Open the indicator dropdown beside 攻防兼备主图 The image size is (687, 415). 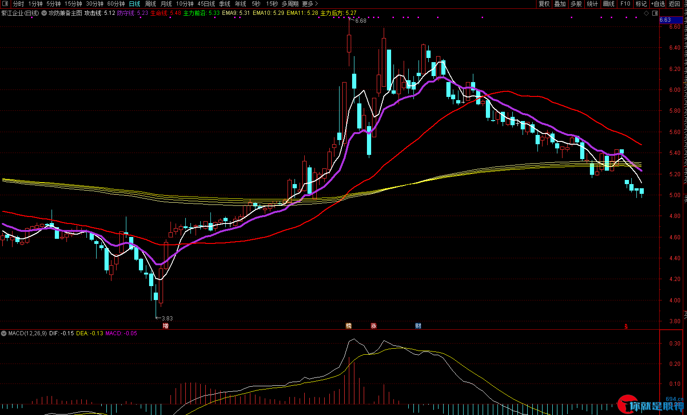(44, 13)
